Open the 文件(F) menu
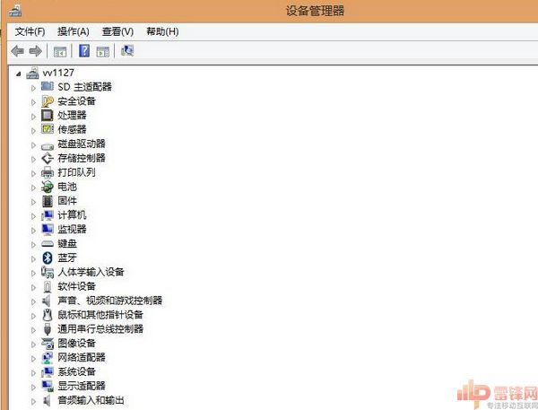538x410 pixels. (30, 31)
